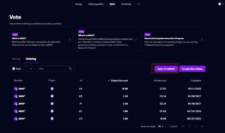Click Base chain icon in row #0
This screenshot has height=133, width=225.
[x=52, y=96]
